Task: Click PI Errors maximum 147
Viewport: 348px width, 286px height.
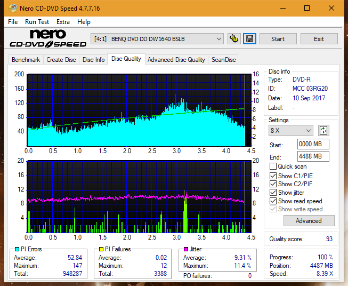Action: [77, 266]
